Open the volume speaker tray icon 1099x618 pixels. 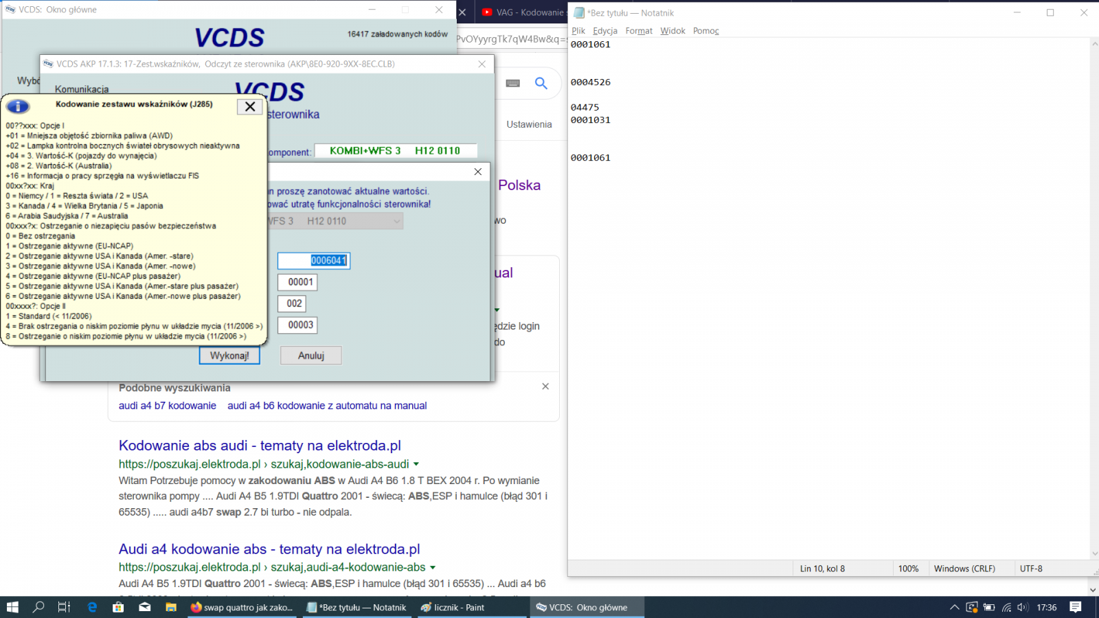click(x=1023, y=607)
